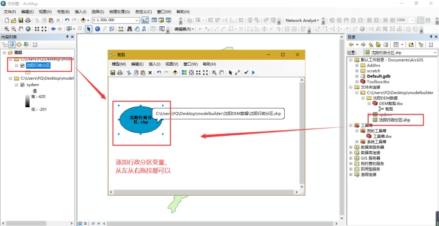Open the 模型(M) menu in 裁剪 window
Viewport: 439px width, 226px height.
pos(119,64)
